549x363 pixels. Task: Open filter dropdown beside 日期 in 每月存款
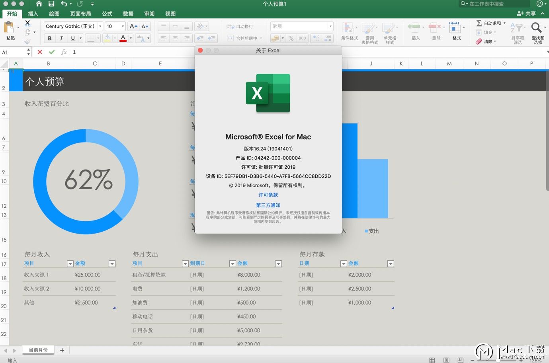tap(344, 263)
